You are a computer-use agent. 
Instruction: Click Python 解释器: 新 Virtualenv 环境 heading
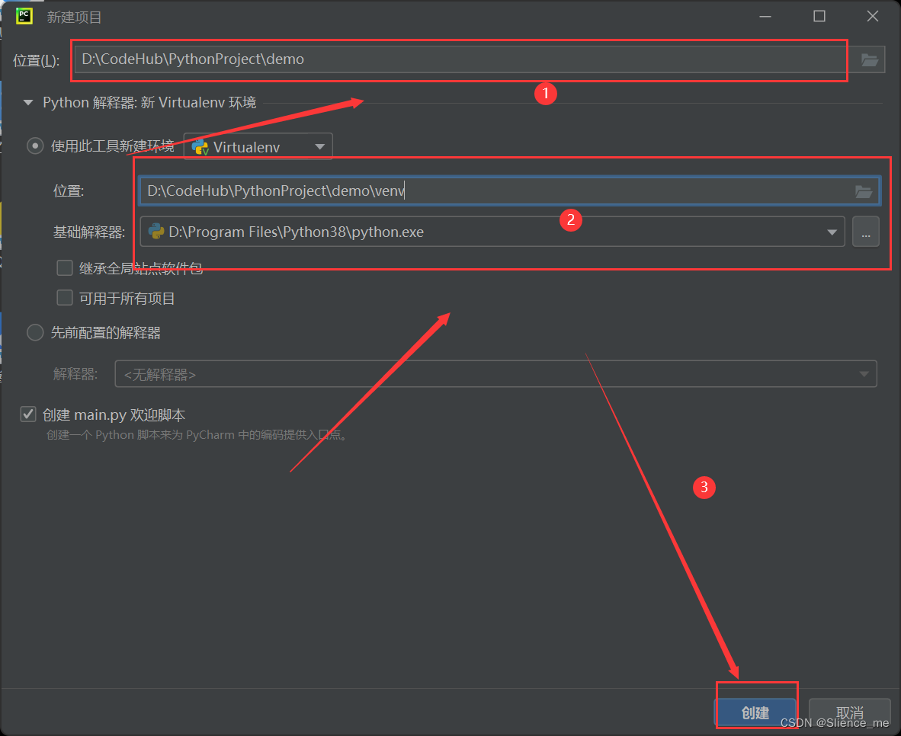pyautogui.click(x=149, y=103)
